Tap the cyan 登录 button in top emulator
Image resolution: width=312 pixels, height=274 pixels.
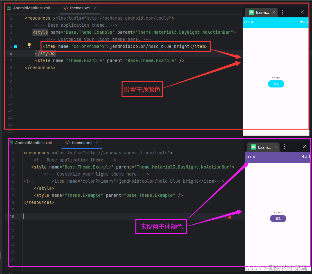276,84
